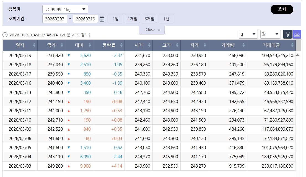306x177 pixels.
Task: Click the filter funnel icon
Action: 288,34
